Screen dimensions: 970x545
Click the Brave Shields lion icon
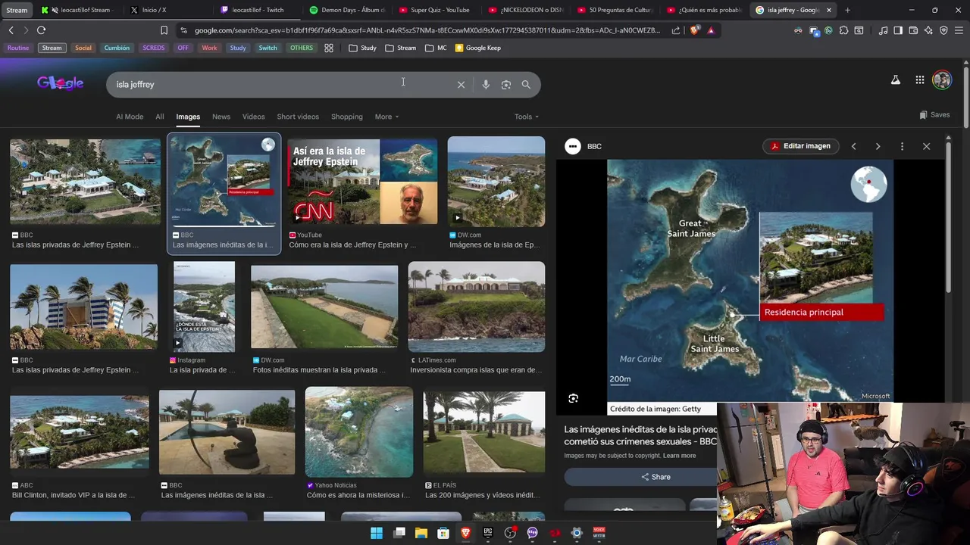click(x=695, y=30)
